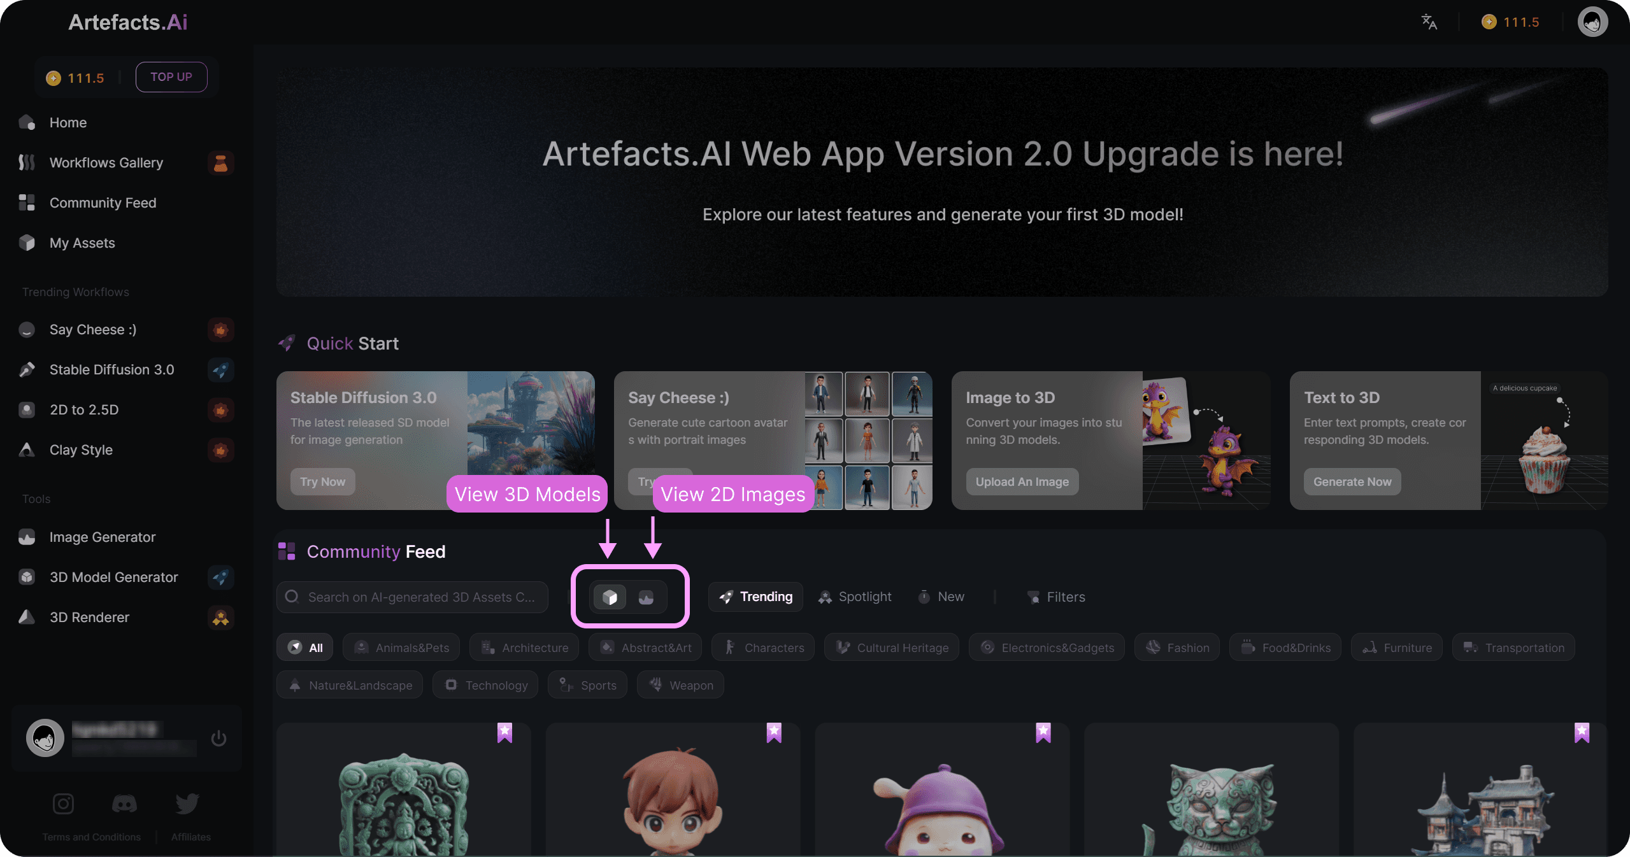Click the power logout icon

tap(218, 738)
